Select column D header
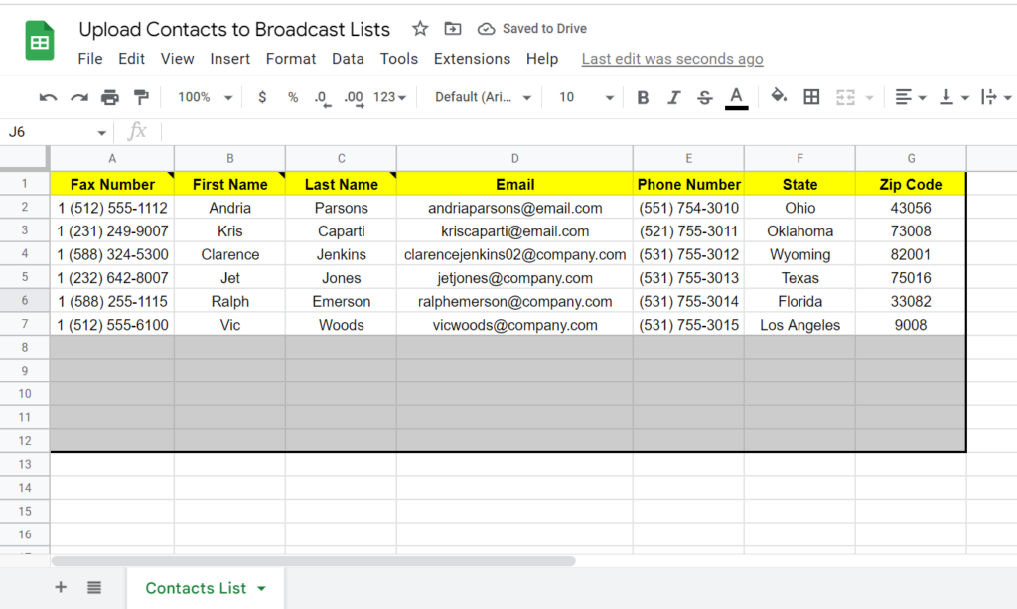This screenshot has width=1017, height=609. point(514,158)
